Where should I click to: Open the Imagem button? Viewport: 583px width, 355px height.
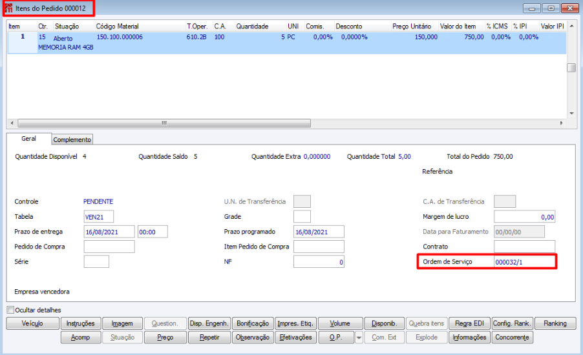122,323
